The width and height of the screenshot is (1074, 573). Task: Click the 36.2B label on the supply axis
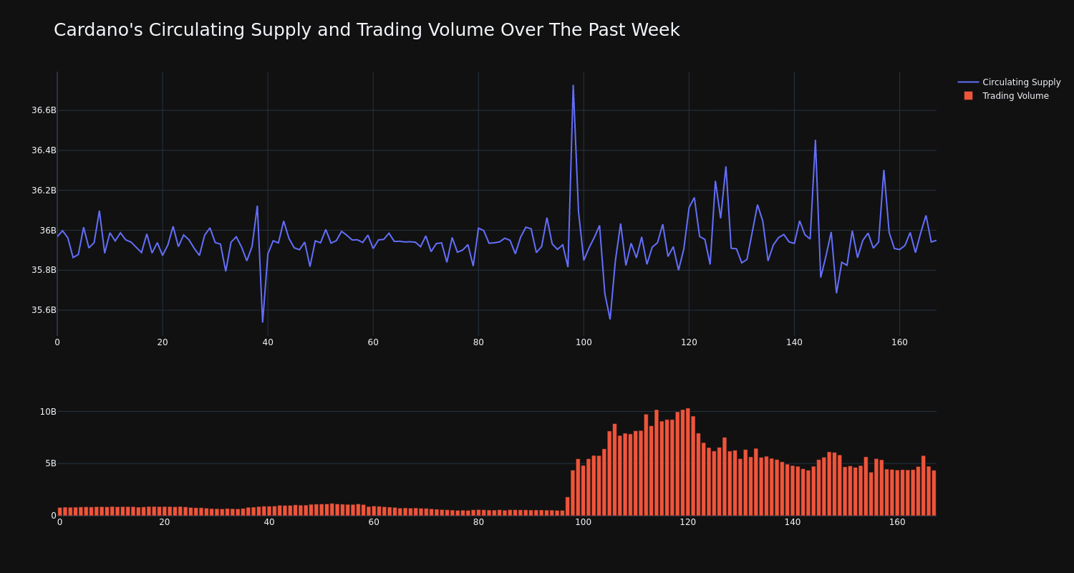44,191
